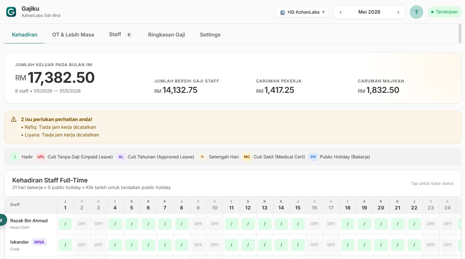This screenshot has width=465, height=259.
Task: Toggle Razak's attendance on day 4
Action: (115, 224)
